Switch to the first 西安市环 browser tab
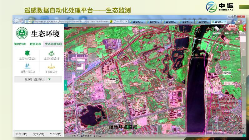The width and height of the screenshot is (249, 140). click(137, 22)
